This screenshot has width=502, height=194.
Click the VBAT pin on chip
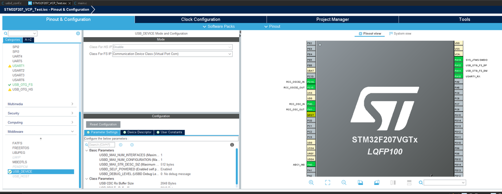coord(311,71)
